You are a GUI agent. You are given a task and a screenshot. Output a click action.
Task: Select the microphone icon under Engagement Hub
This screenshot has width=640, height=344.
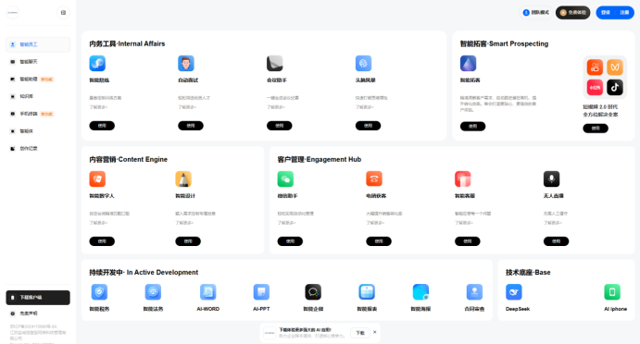pos(551,178)
